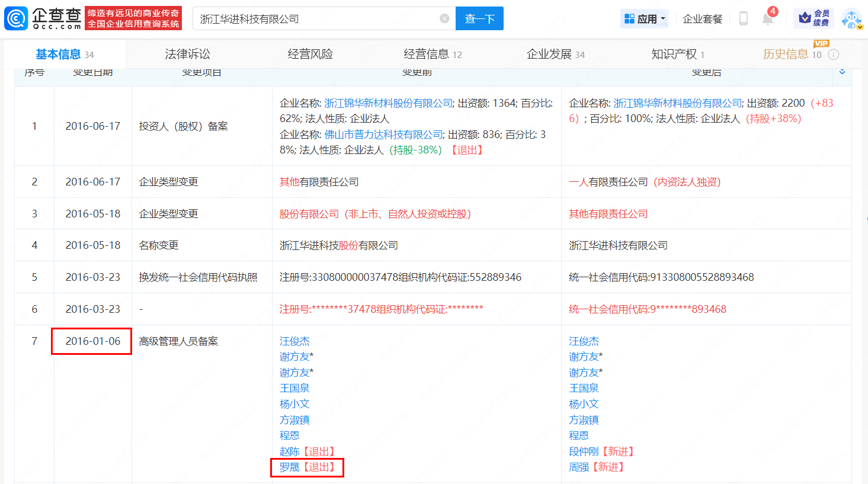The width and height of the screenshot is (868, 484).
Task: Open the newly added 段仲刚 link
Action: (584, 451)
